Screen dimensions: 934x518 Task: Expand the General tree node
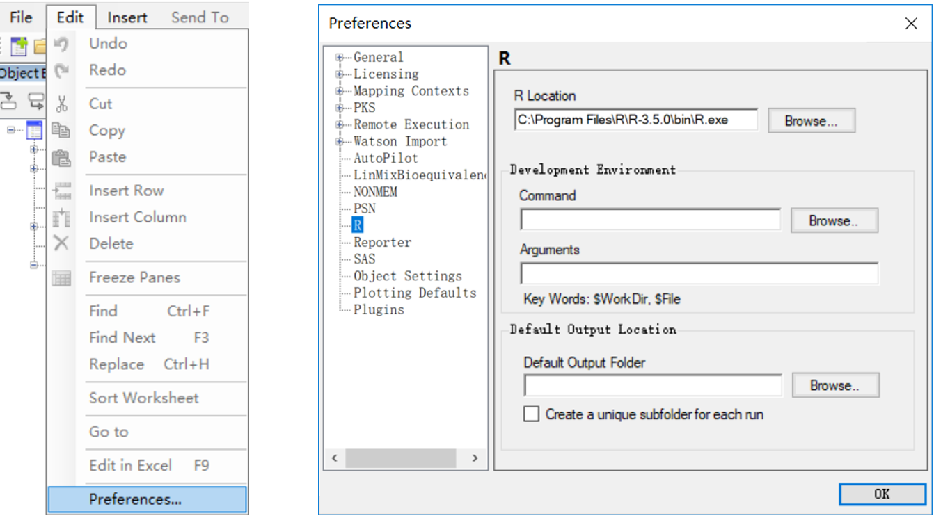click(x=340, y=58)
